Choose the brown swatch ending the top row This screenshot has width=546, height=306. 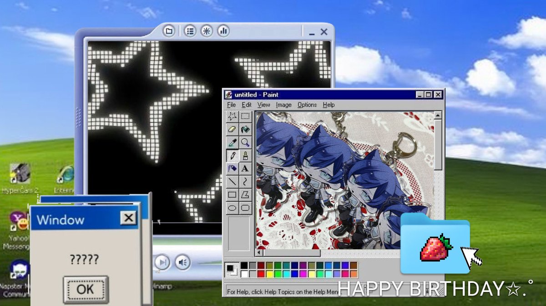[354, 266]
